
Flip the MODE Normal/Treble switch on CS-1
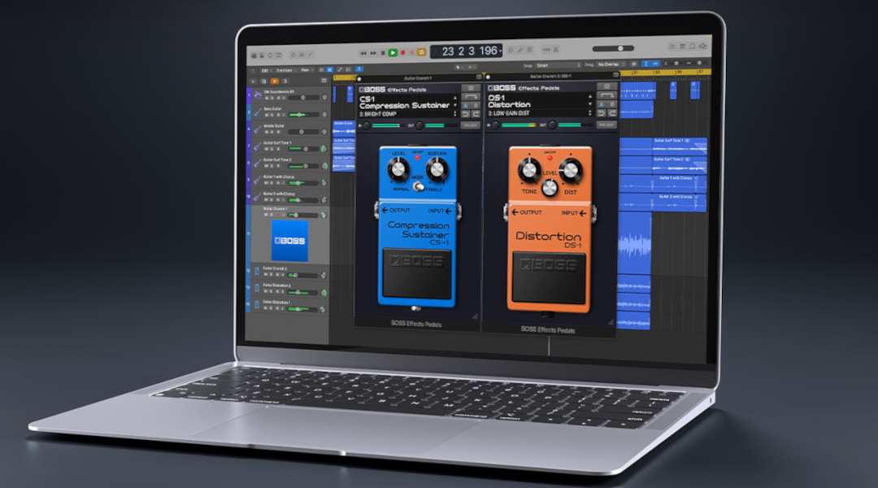pyautogui.click(x=418, y=186)
